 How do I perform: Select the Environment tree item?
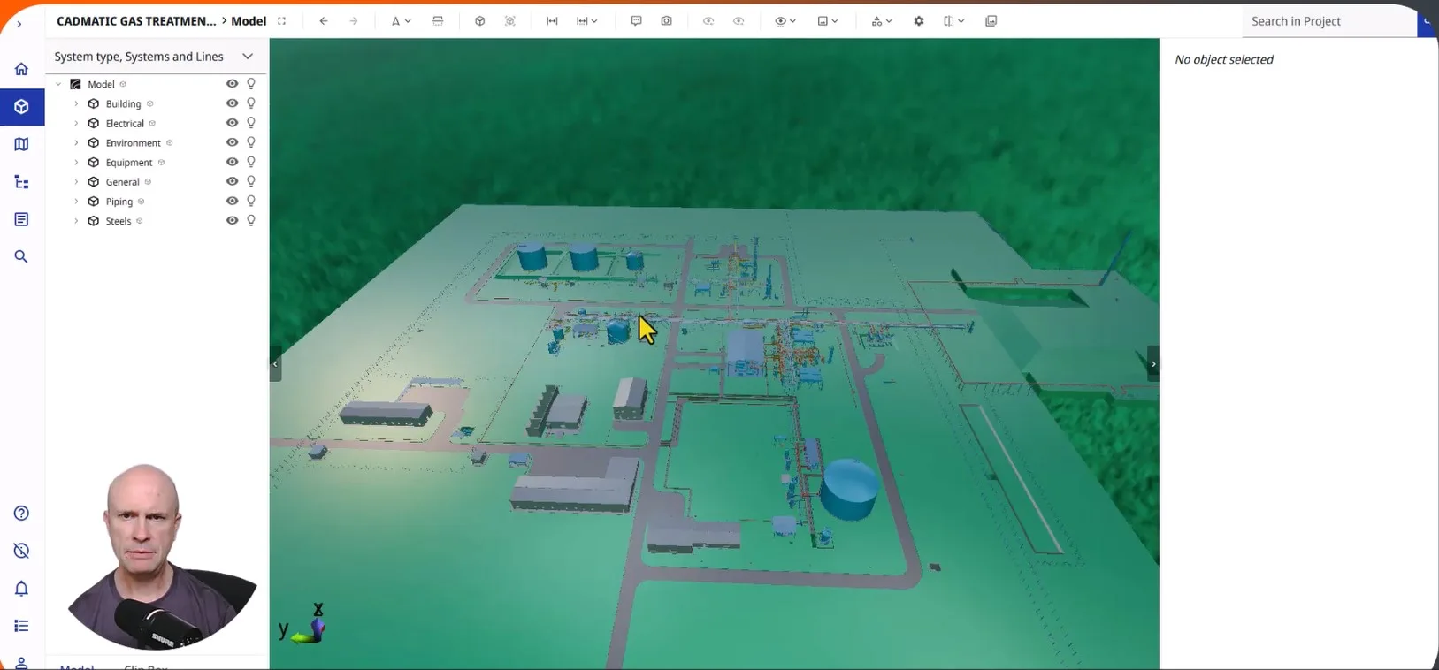coord(133,143)
